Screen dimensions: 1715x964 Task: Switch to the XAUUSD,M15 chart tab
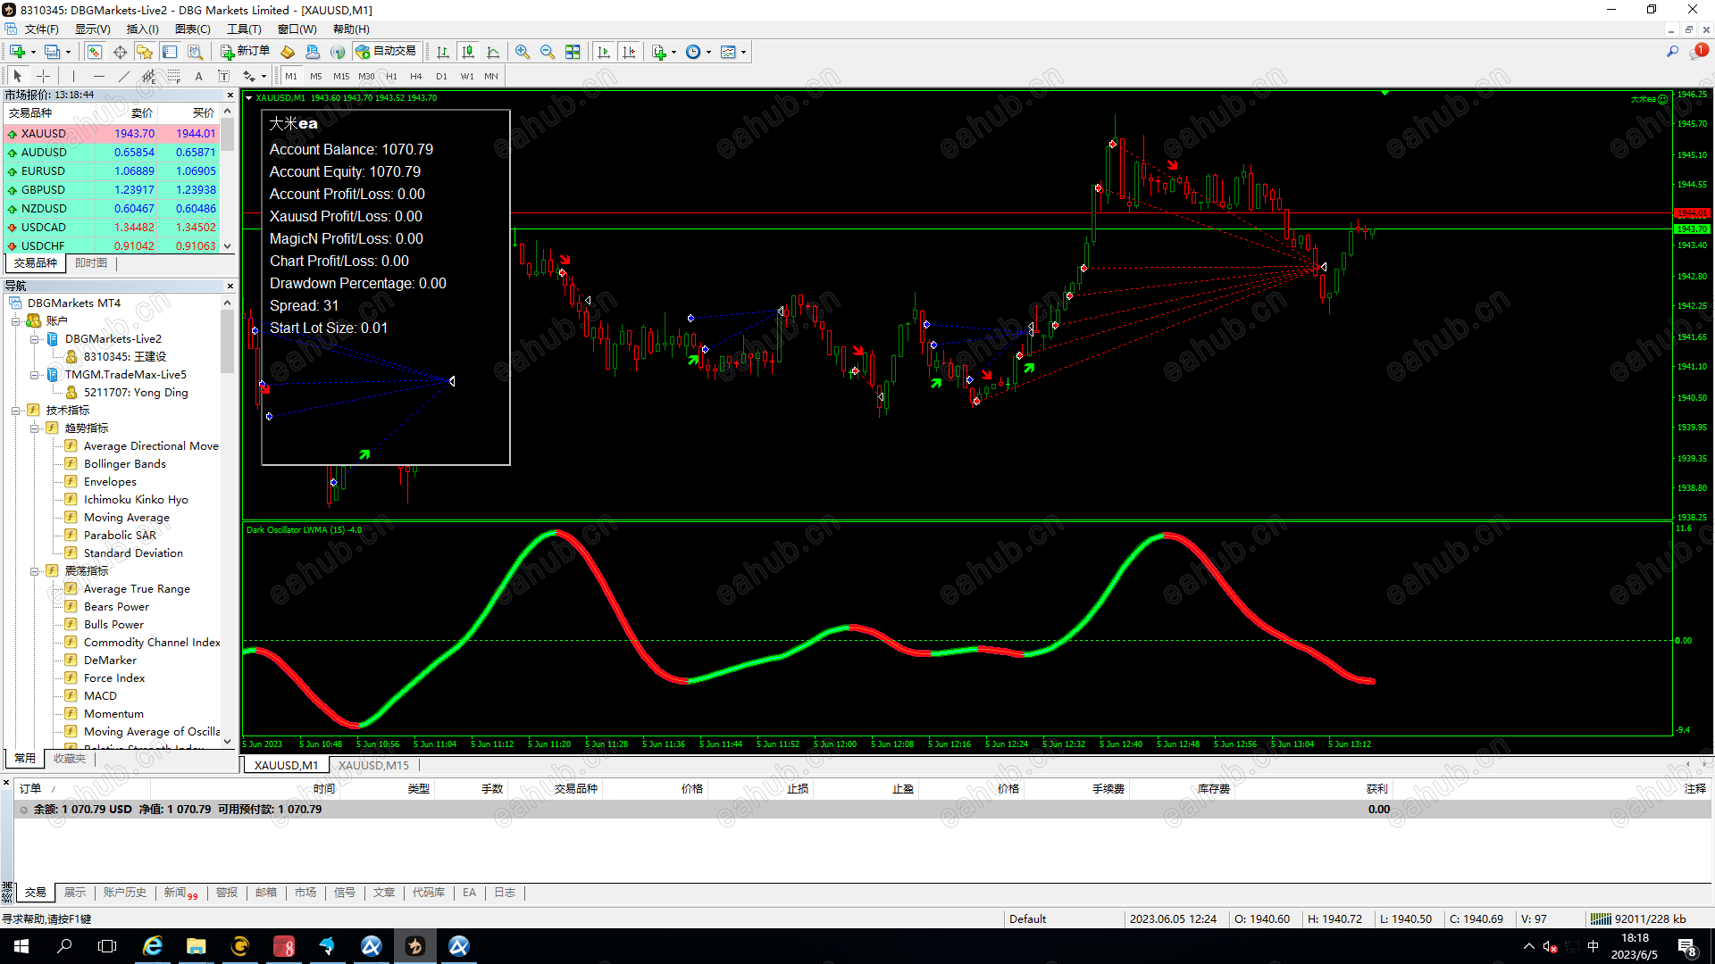pyautogui.click(x=373, y=765)
